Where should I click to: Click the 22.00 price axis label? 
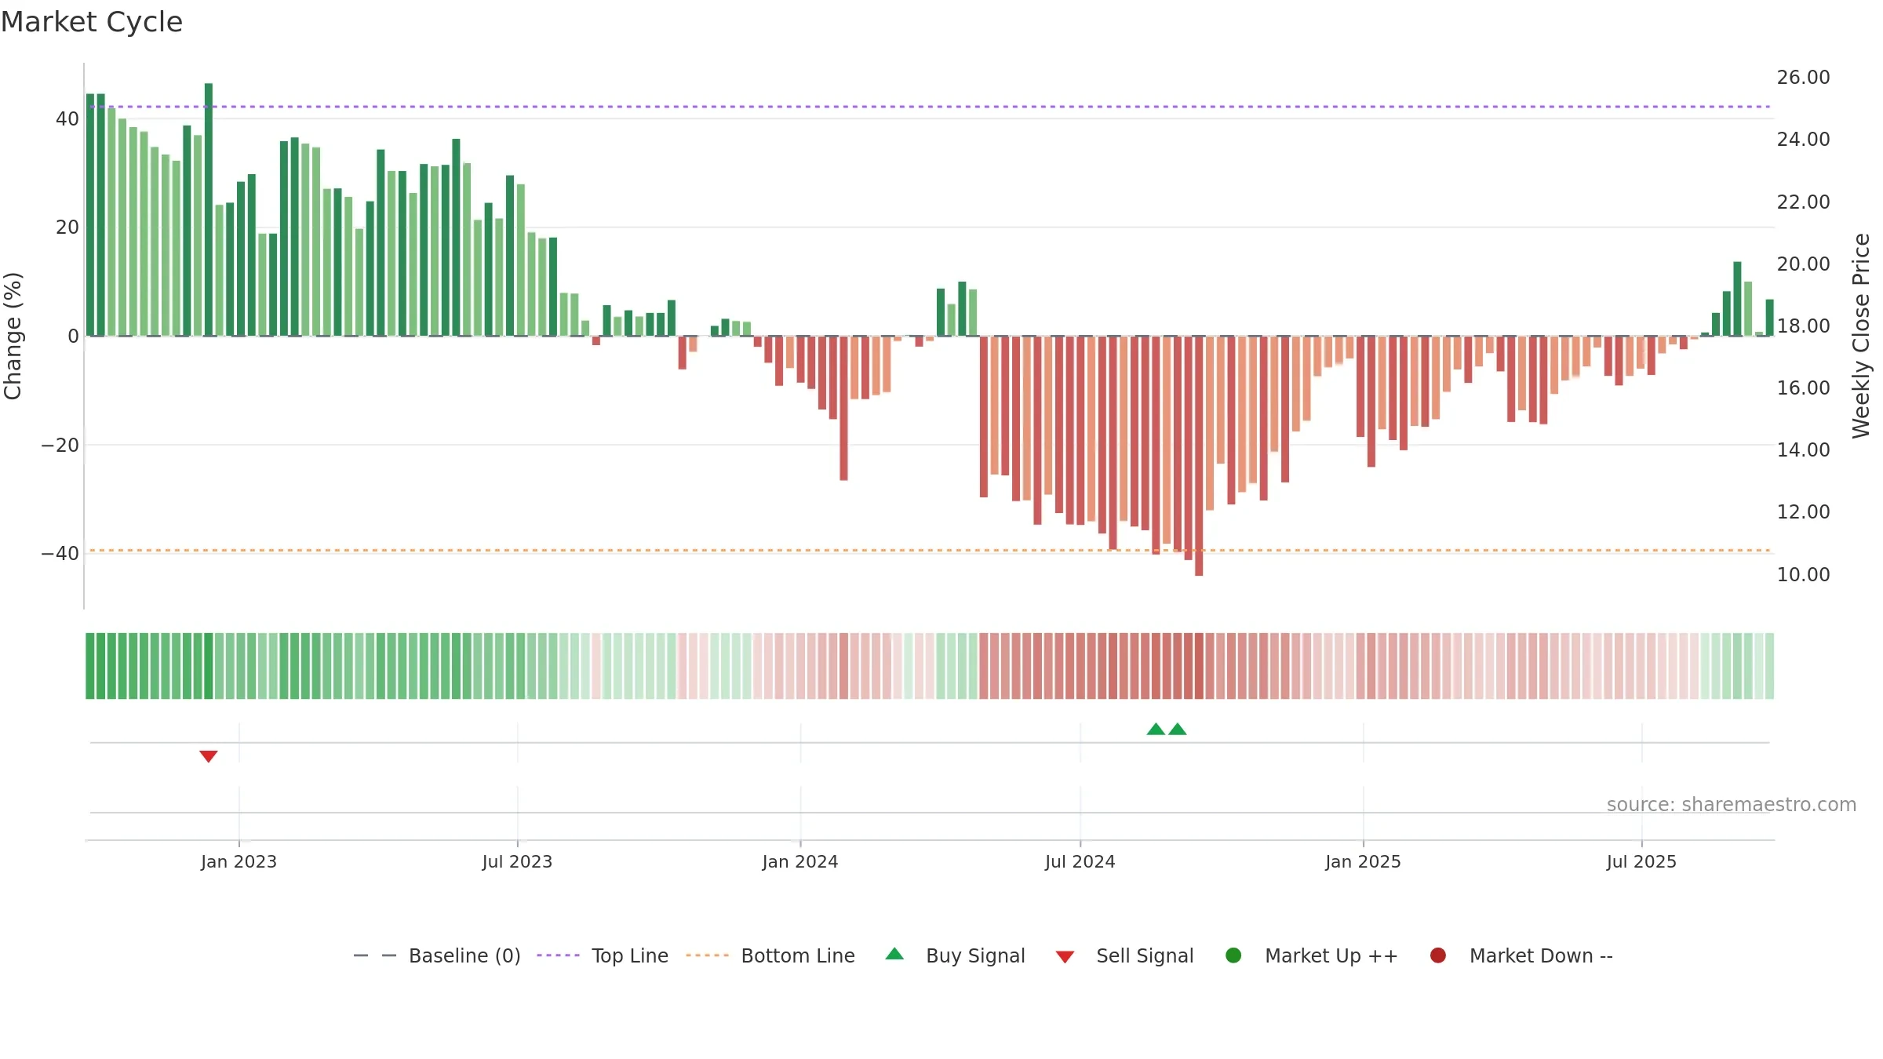(1803, 202)
